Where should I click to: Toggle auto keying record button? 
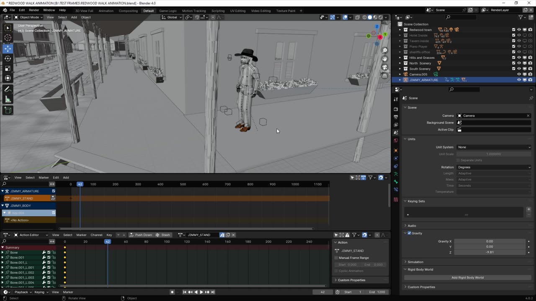pos(172,292)
